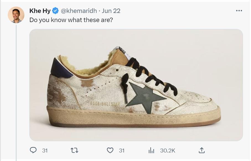Repost this tweet using the retweet icon
The width and height of the screenshot is (251, 161).
pyautogui.click(x=75, y=150)
